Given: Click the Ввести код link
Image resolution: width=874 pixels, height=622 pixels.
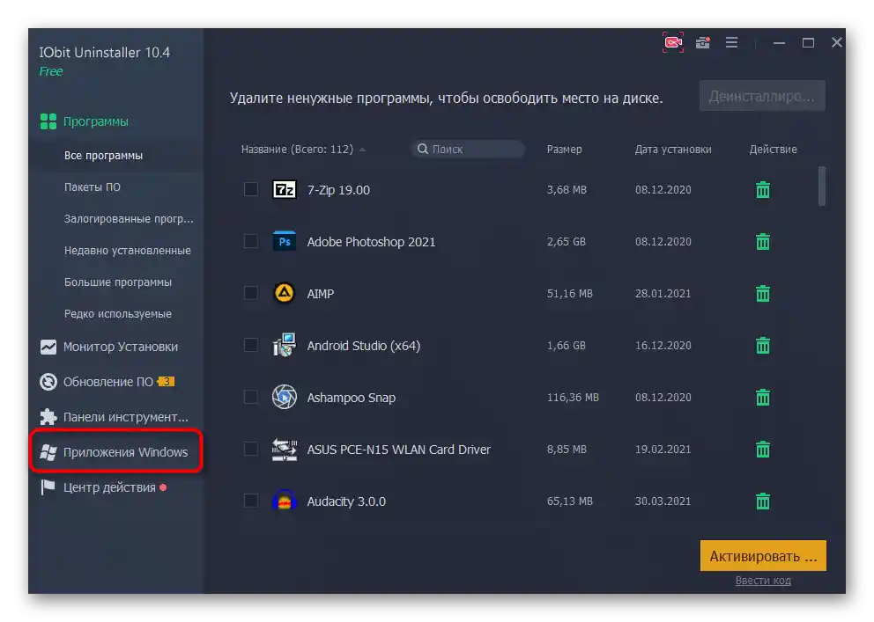Looking at the screenshot, I should coord(763,581).
